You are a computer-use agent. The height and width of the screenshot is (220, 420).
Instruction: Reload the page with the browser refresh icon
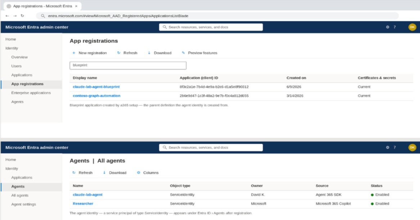point(22,16)
